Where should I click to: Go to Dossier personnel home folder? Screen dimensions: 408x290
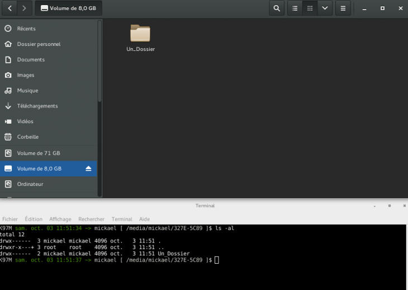(x=39, y=44)
